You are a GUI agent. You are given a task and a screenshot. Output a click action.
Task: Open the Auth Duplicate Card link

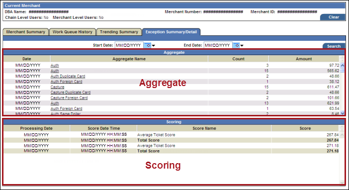[68, 76]
